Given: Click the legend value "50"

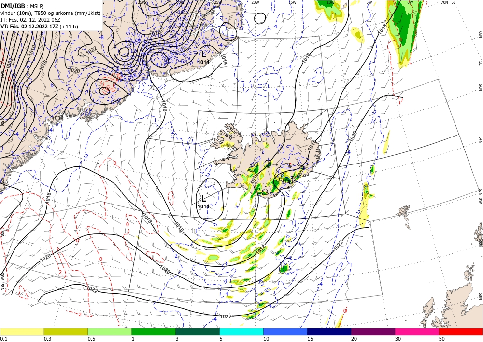Looking at the screenshot, I should pyautogui.click(x=442, y=339).
